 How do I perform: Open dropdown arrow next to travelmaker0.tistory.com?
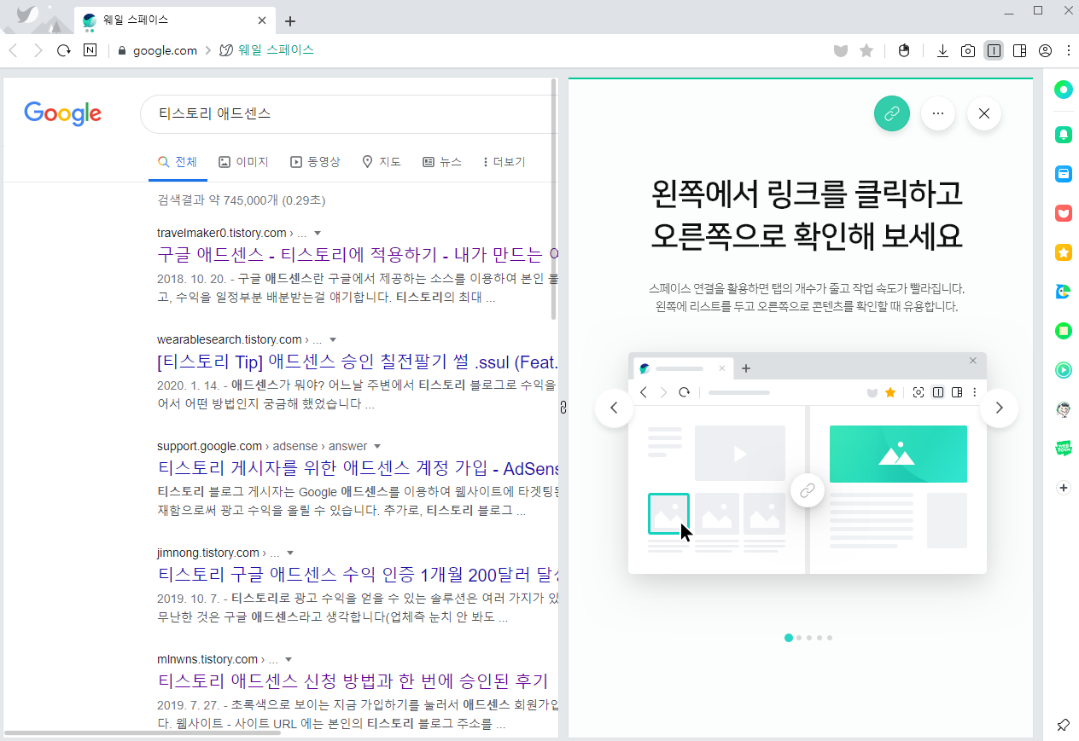(x=318, y=233)
